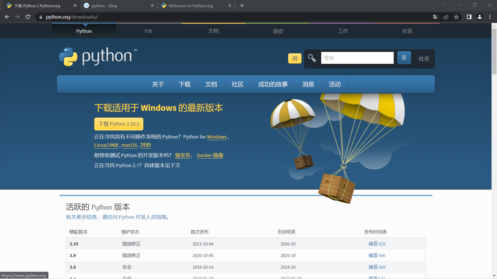Open the PSF top navigation tab
Image resolution: width=497 pixels, height=279 pixels.
pos(149,31)
